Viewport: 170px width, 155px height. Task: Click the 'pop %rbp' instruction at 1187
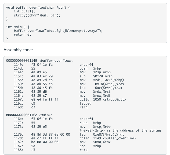(90, 146)
